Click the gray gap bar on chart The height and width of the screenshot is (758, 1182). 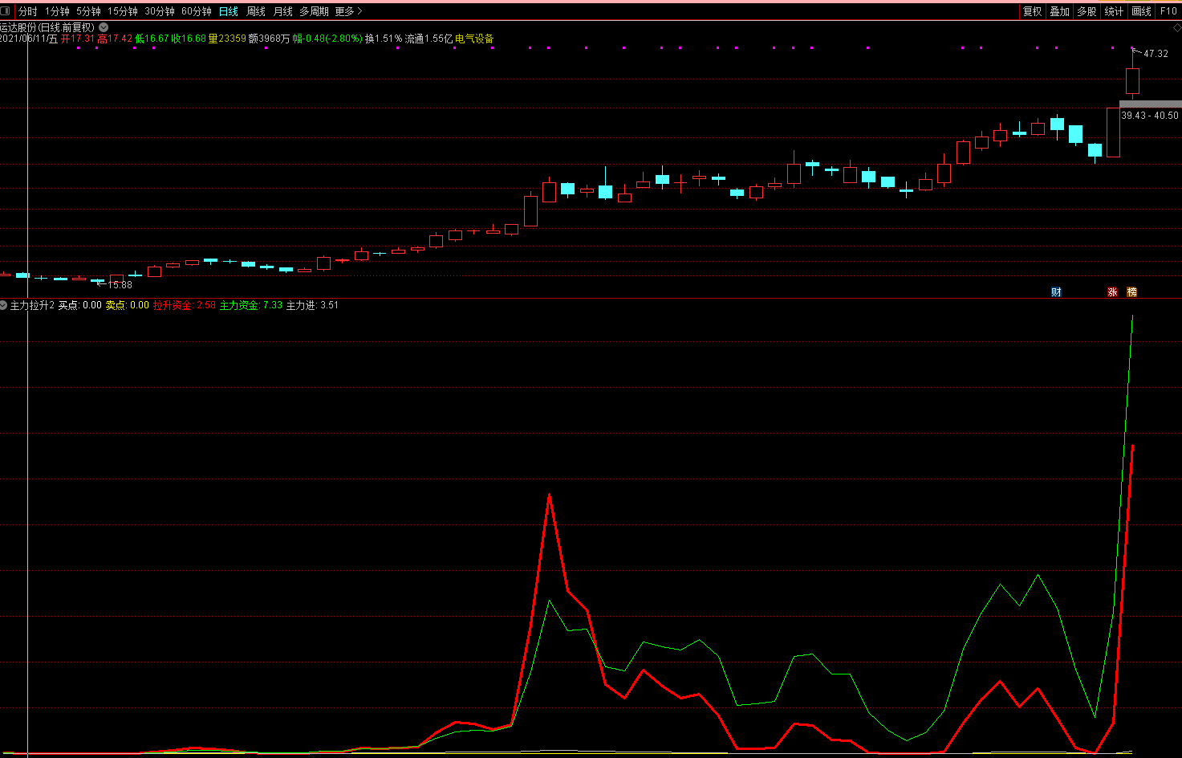tap(1151, 104)
